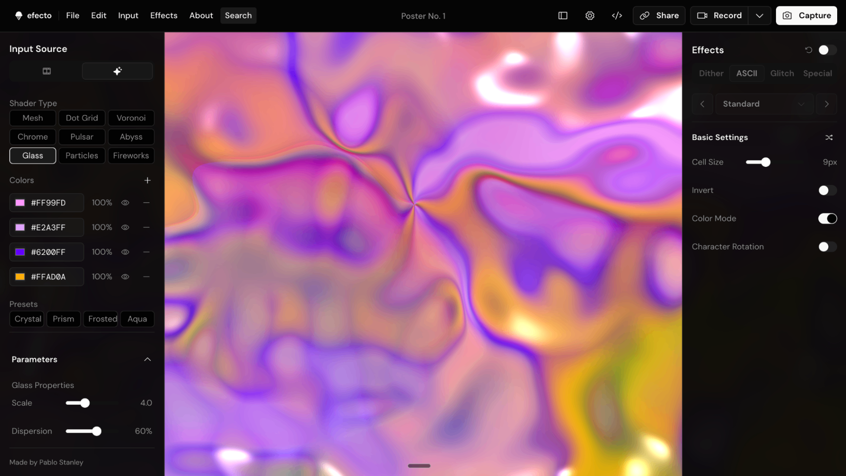
Task: Shuffle Basic Settings with the shuffle icon
Action: pos(829,137)
